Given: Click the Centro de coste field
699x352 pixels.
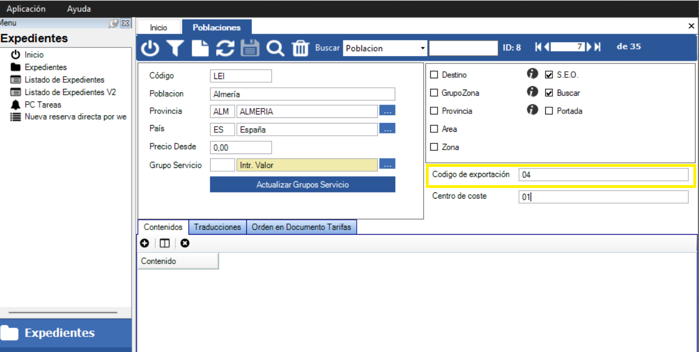Looking at the screenshot, I should click(x=603, y=197).
